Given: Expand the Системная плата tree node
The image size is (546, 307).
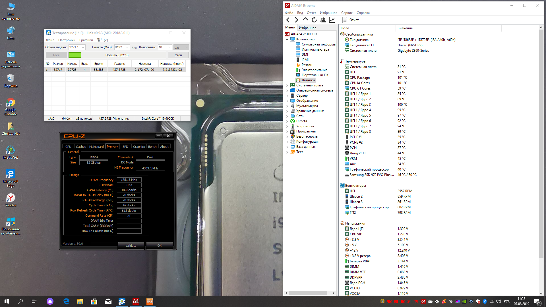Looking at the screenshot, I should pos(287,85).
